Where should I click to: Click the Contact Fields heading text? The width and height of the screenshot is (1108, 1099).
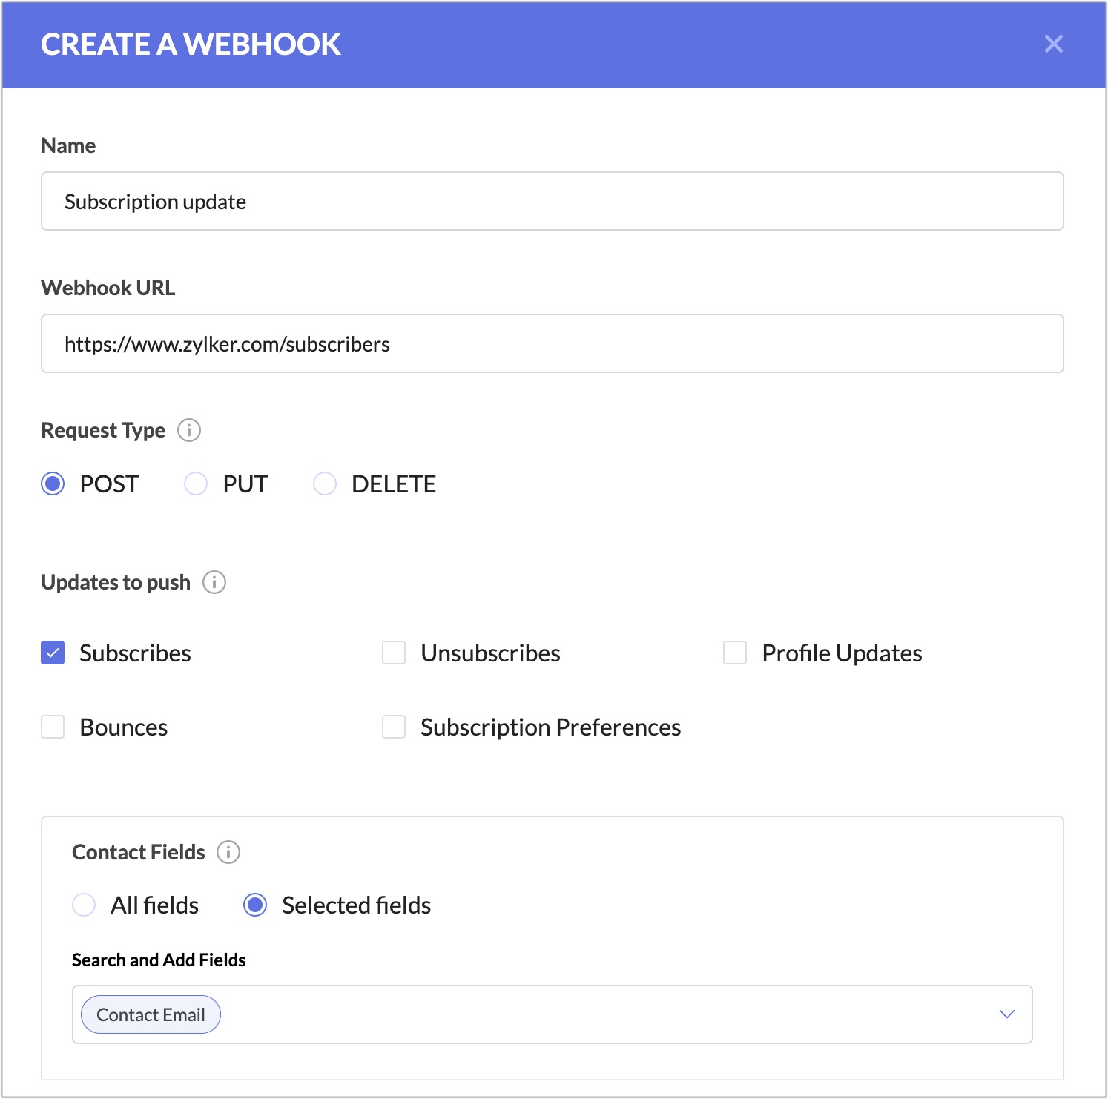139,852
